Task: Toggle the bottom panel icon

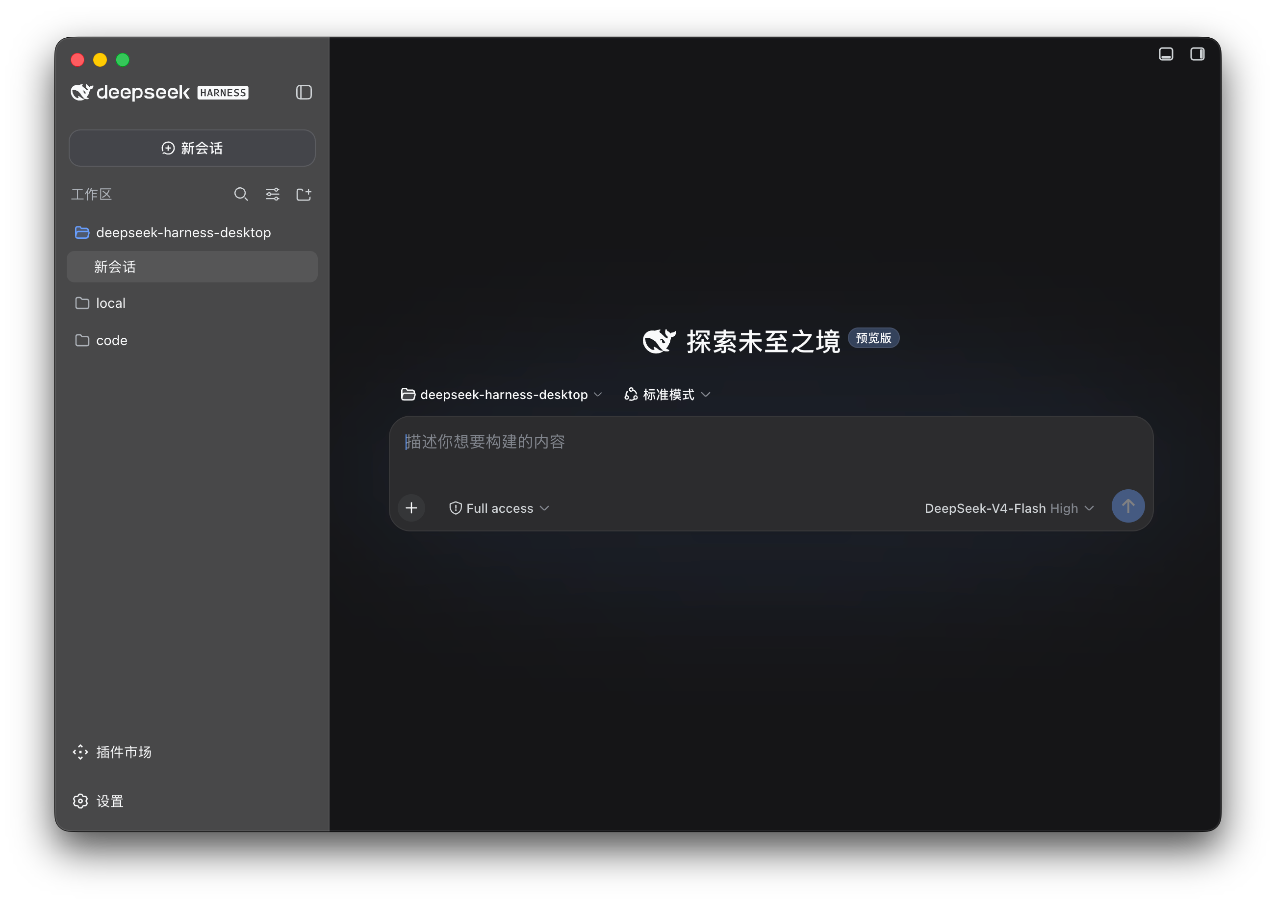Action: coord(1166,54)
